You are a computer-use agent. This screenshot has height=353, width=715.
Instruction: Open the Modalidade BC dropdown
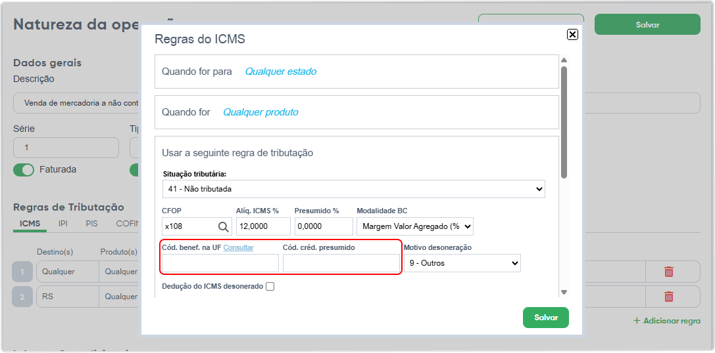pos(415,226)
